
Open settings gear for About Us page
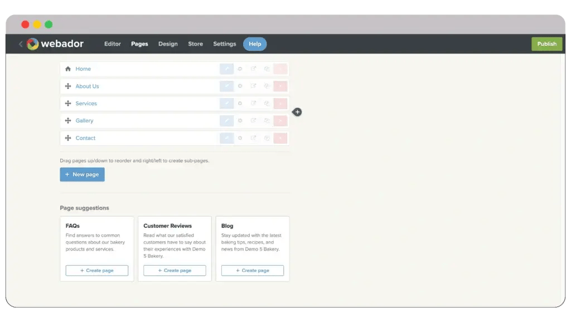coord(240,86)
